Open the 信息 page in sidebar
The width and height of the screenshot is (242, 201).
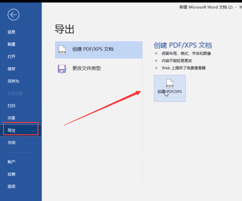(x=11, y=32)
